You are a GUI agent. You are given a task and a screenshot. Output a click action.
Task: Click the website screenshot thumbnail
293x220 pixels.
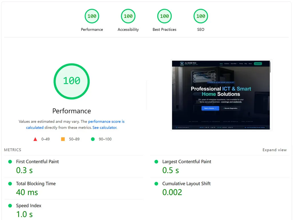click(x=221, y=95)
